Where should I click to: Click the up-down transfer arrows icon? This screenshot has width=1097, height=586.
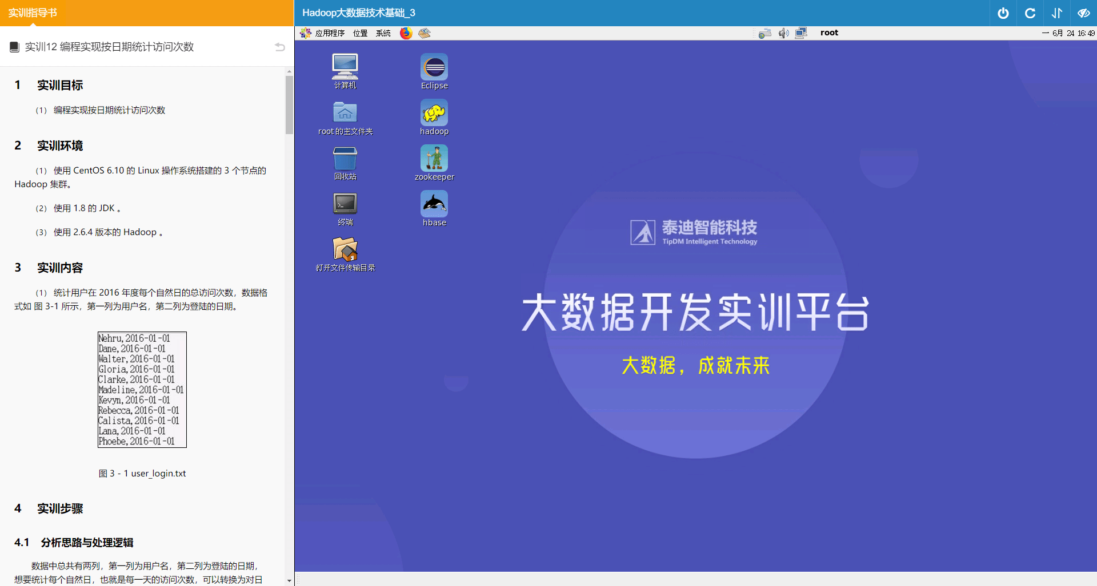click(x=1057, y=13)
